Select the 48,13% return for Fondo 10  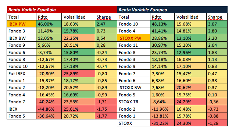(162, 24)
